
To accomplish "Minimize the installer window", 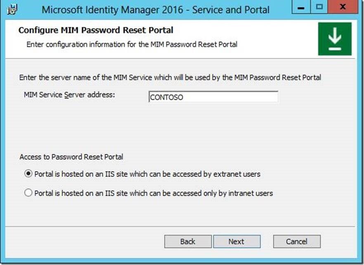I will point(301,7).
